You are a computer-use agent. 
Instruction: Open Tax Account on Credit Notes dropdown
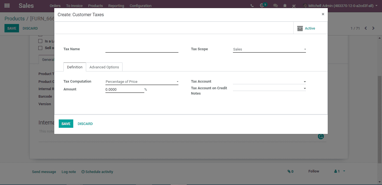(x=269, y=88)
